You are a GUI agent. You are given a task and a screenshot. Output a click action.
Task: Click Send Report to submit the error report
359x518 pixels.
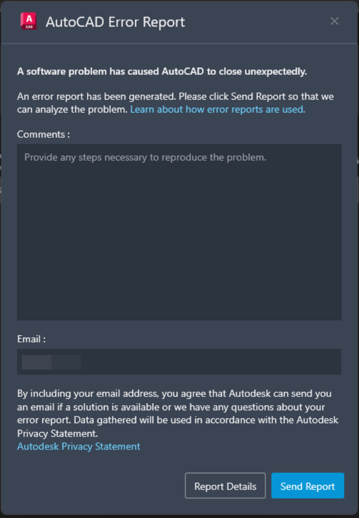tap(308, 486)
